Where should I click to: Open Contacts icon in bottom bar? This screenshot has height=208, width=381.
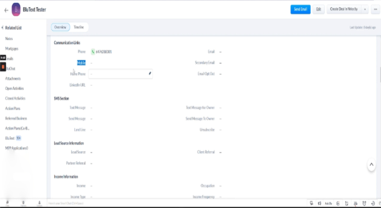40,203
